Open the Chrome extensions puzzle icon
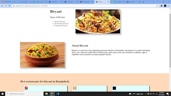Screen dimensions: 171x96 coord(161,6)
